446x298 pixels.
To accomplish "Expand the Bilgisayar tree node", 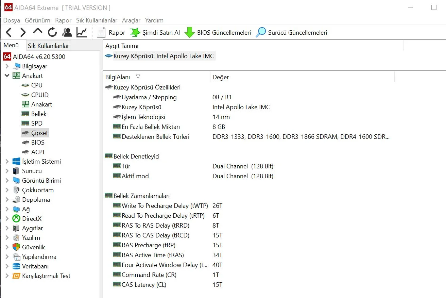I will click(7, 66).
